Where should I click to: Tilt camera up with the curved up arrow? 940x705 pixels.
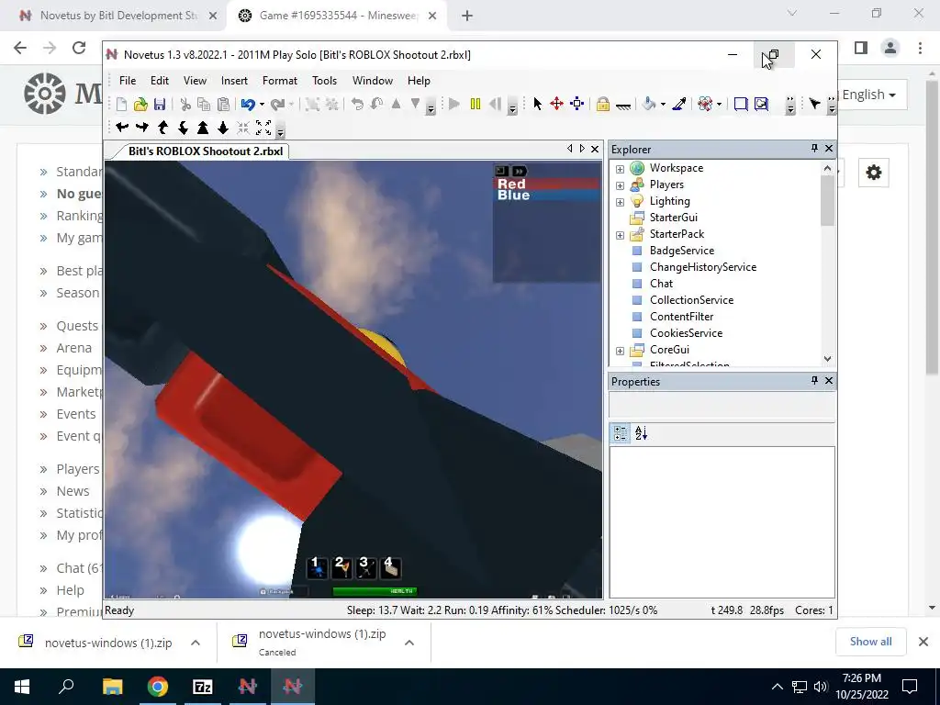(x=162, y=127)
